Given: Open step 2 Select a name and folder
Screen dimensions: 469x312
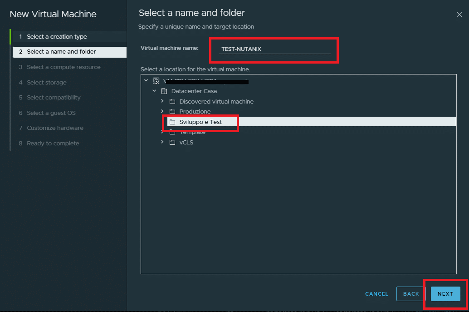Looking at the screenshot, I should 61,52.
